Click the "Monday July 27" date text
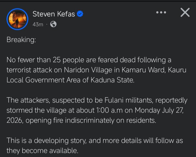 [159, 110]
